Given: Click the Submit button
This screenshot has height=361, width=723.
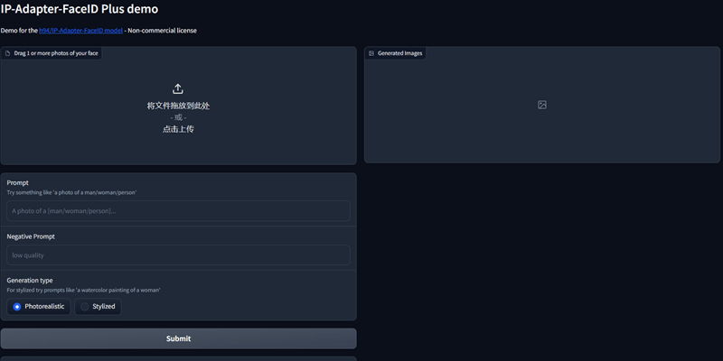Looking at the screenshot, I should [178, 338].
